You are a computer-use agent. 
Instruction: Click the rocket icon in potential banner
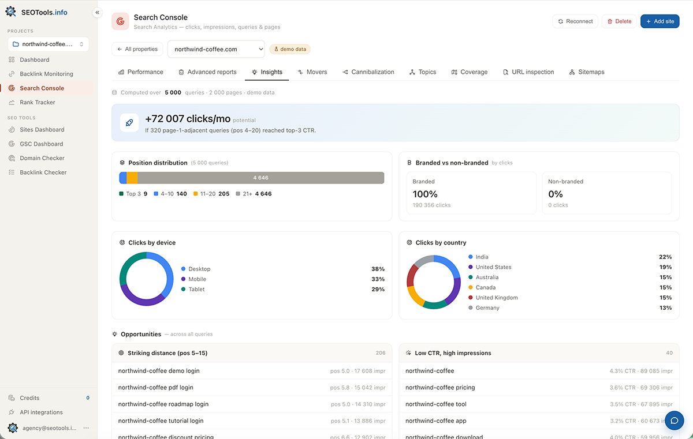[129, 123]
